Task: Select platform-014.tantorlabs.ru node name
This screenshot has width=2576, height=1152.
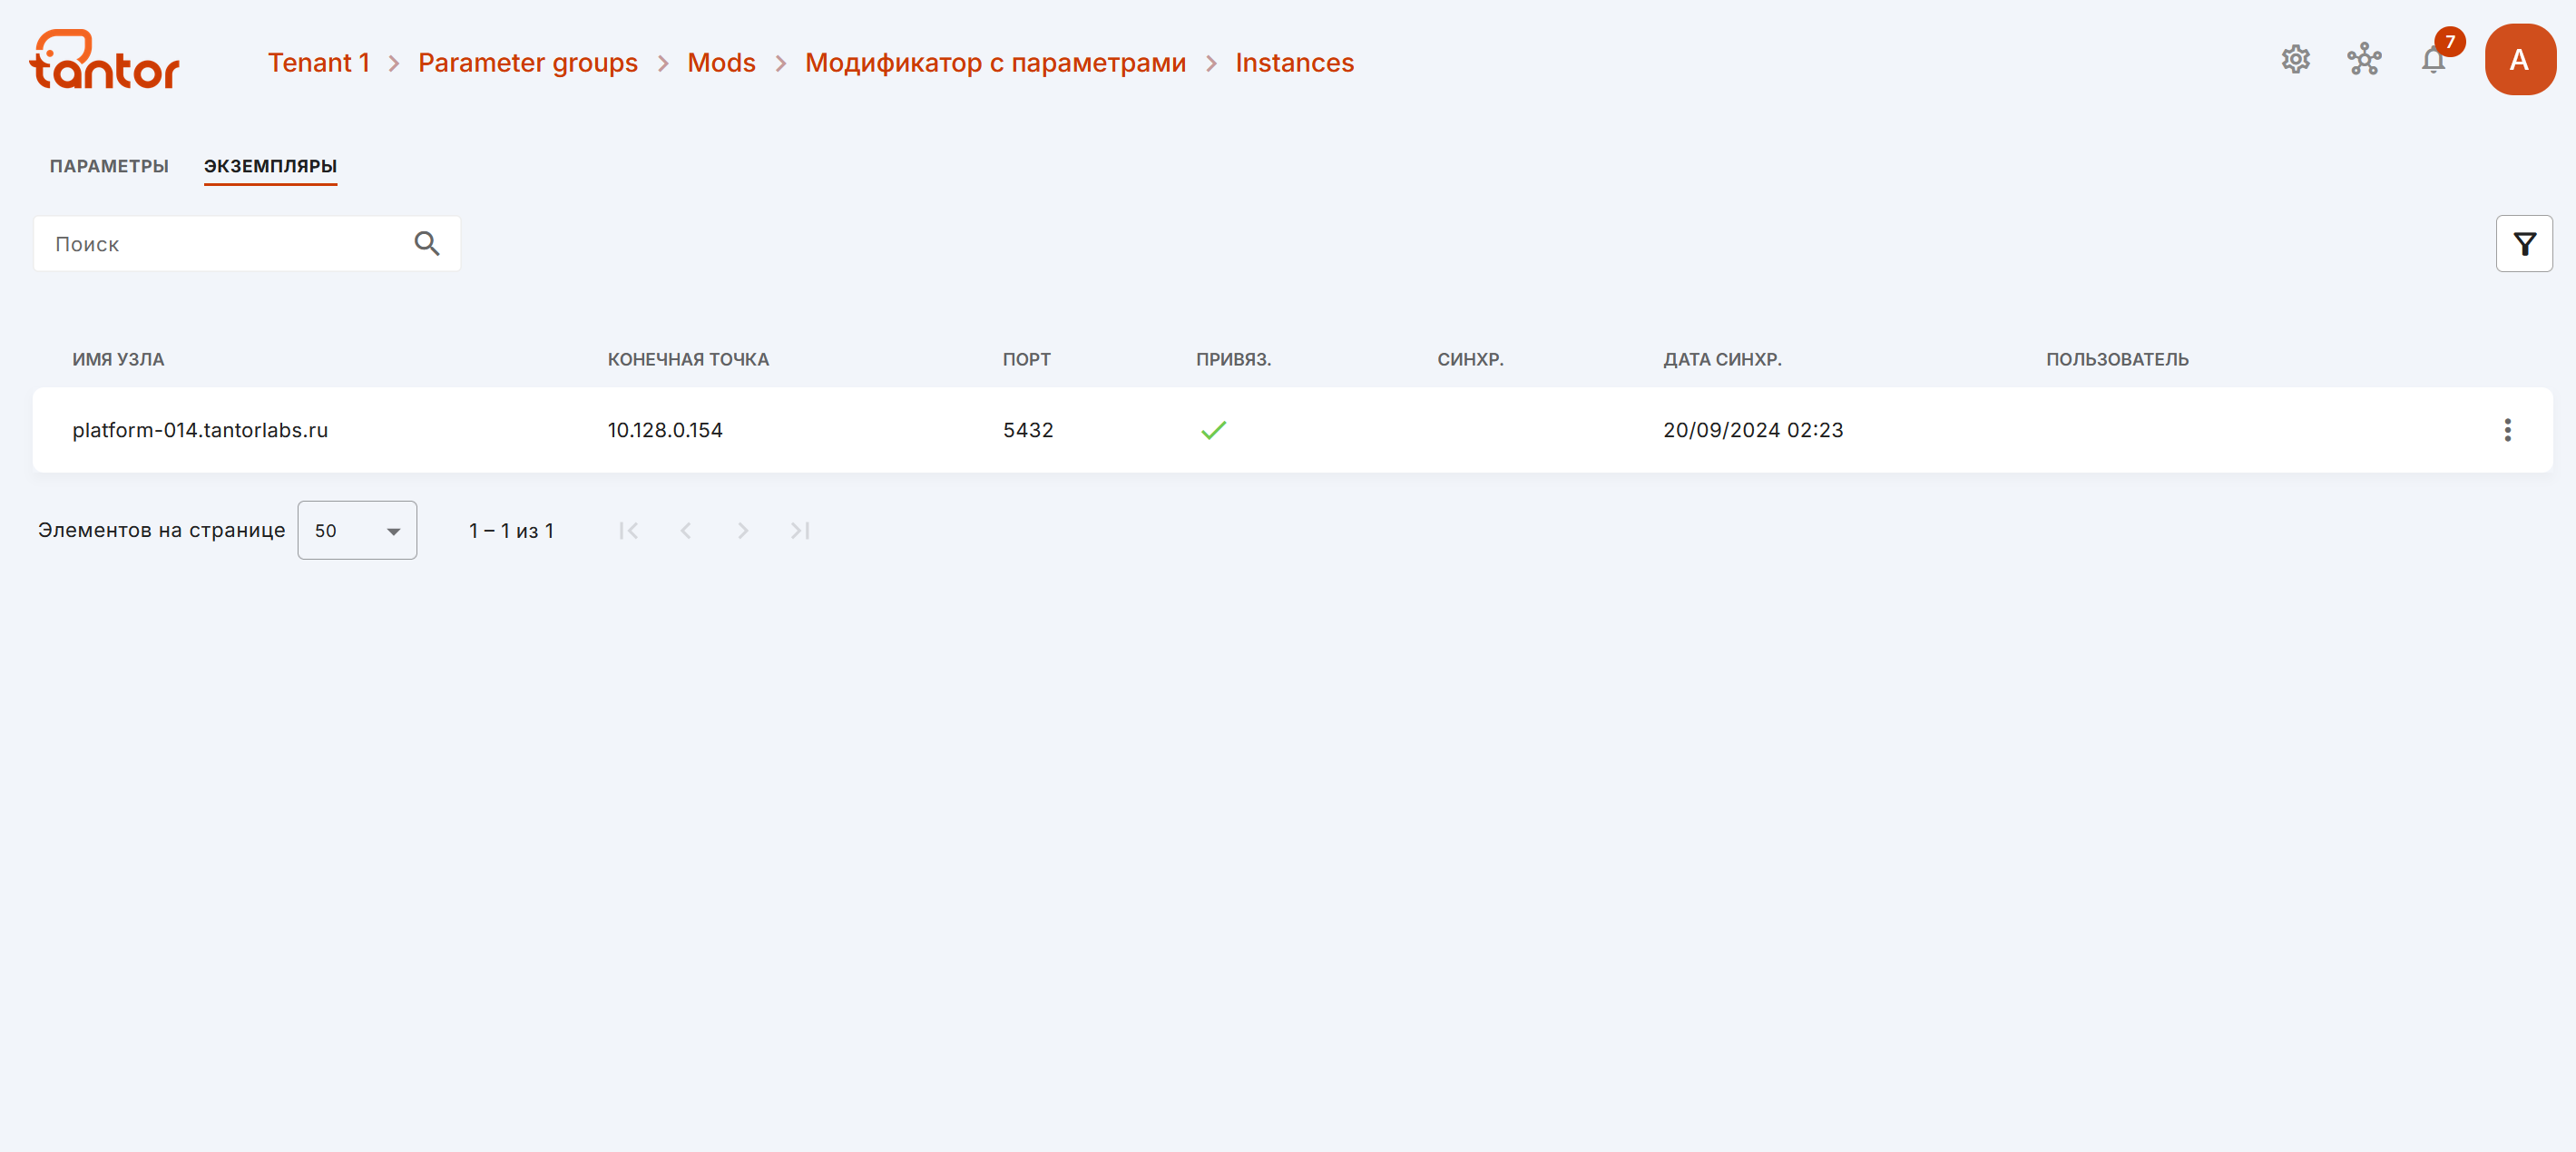Action: click(200, 430)
